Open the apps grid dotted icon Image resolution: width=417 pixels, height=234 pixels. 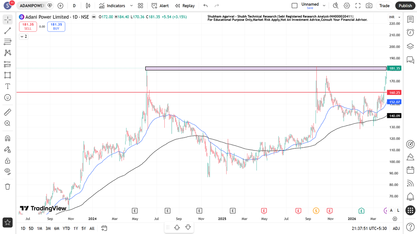coord(410,210)
